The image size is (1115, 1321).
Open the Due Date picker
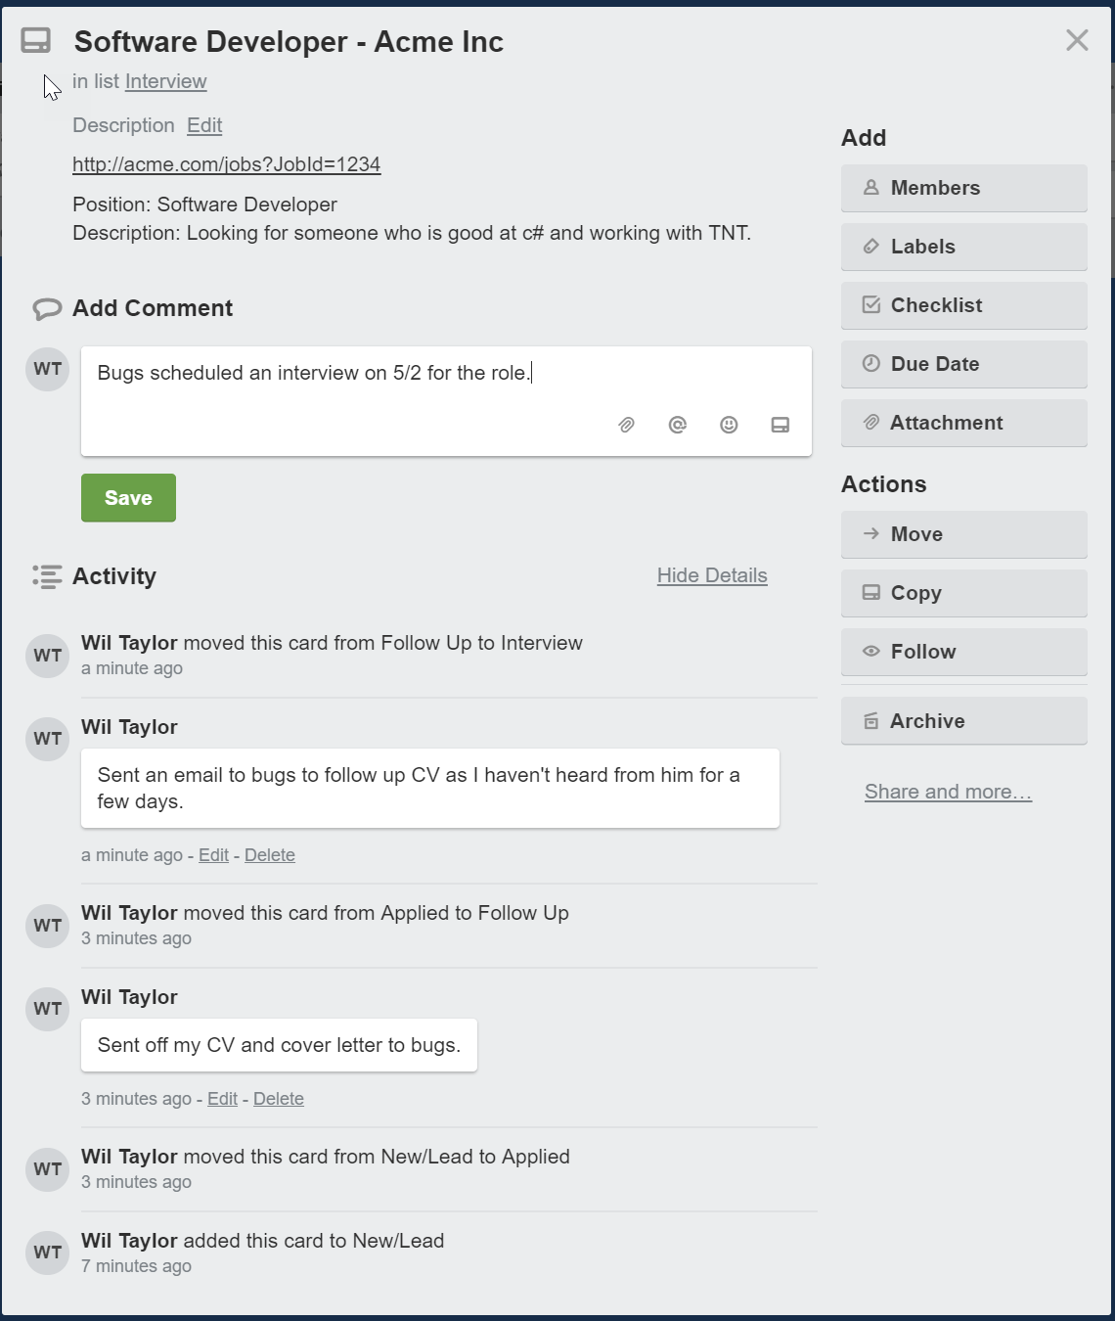963,364
